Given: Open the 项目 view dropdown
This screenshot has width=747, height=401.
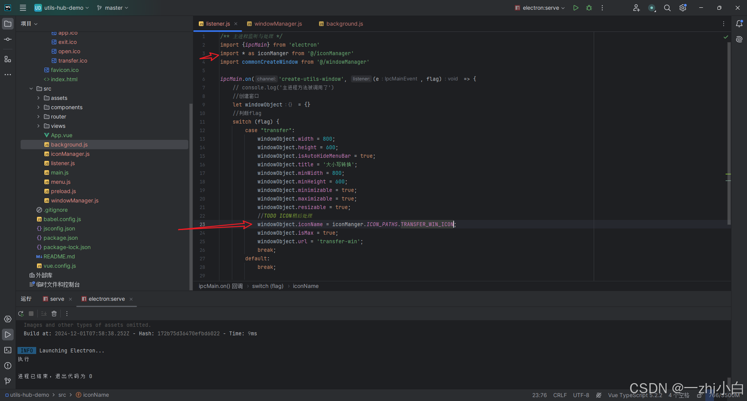Looking at the screenshot, I should click(x=29, y=24).
